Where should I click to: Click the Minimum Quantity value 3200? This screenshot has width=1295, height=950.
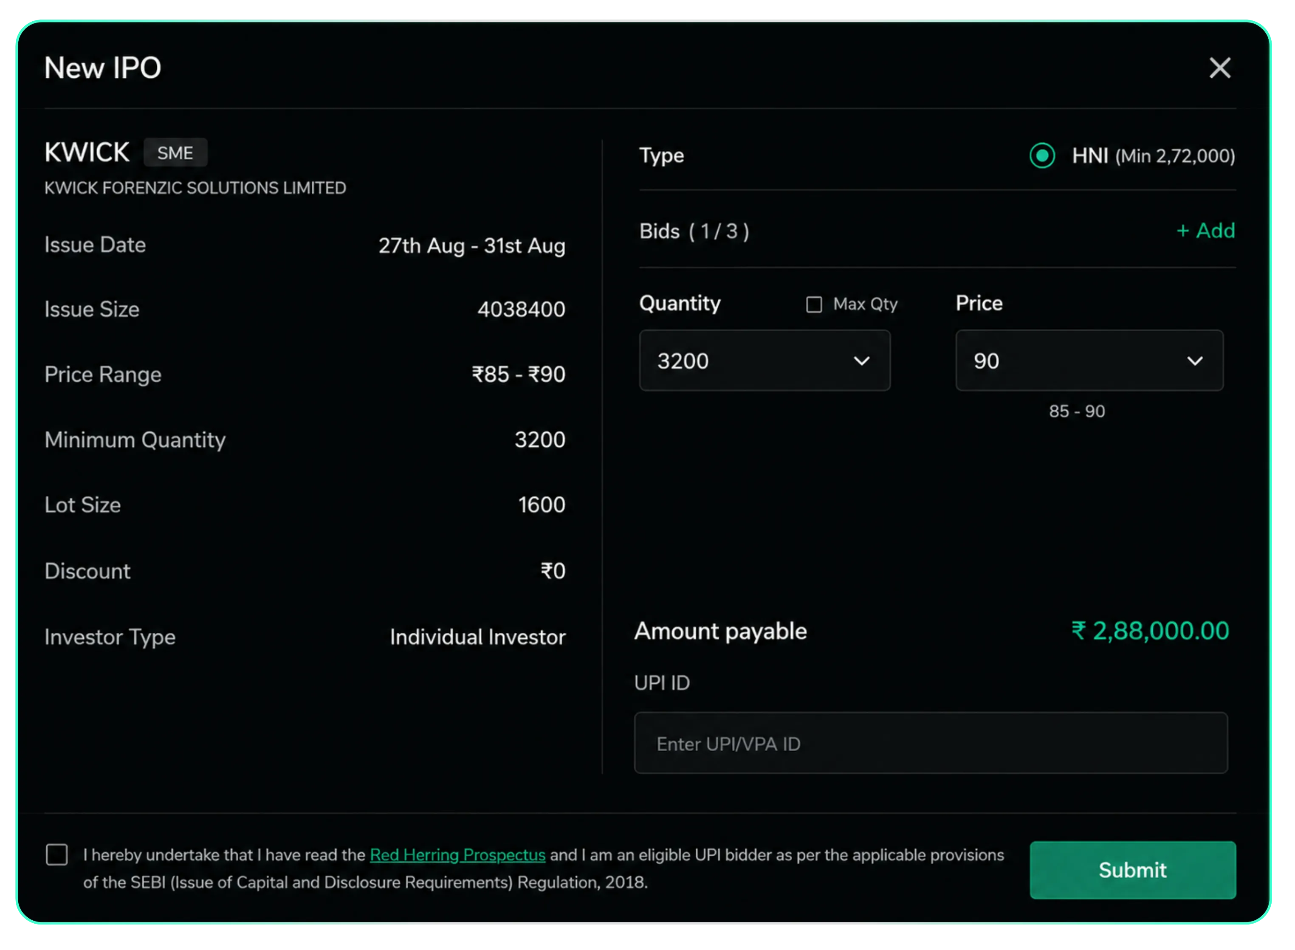point(539,440)
